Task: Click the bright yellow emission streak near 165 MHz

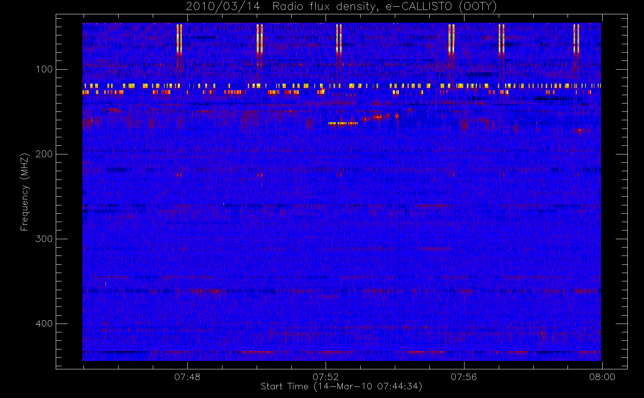Action: pyautogui.click(x=343, y=123)
